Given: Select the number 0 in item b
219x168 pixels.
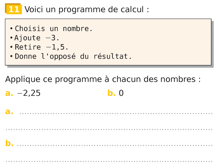Looking at the screenshot, I should point(121,93).
